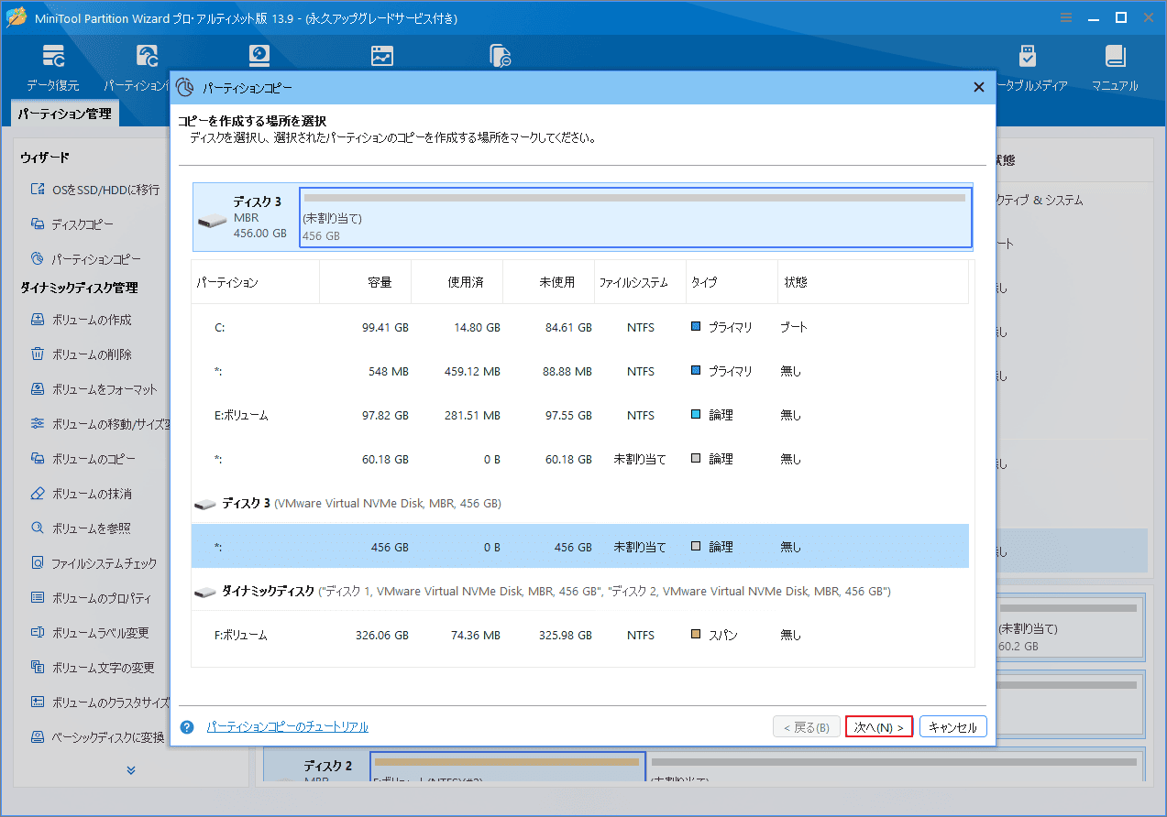This screenshot has width=1167, height=817.
Task: Select the F:ボリューム row
Action: pyautogui.click(x=579, y=635)
